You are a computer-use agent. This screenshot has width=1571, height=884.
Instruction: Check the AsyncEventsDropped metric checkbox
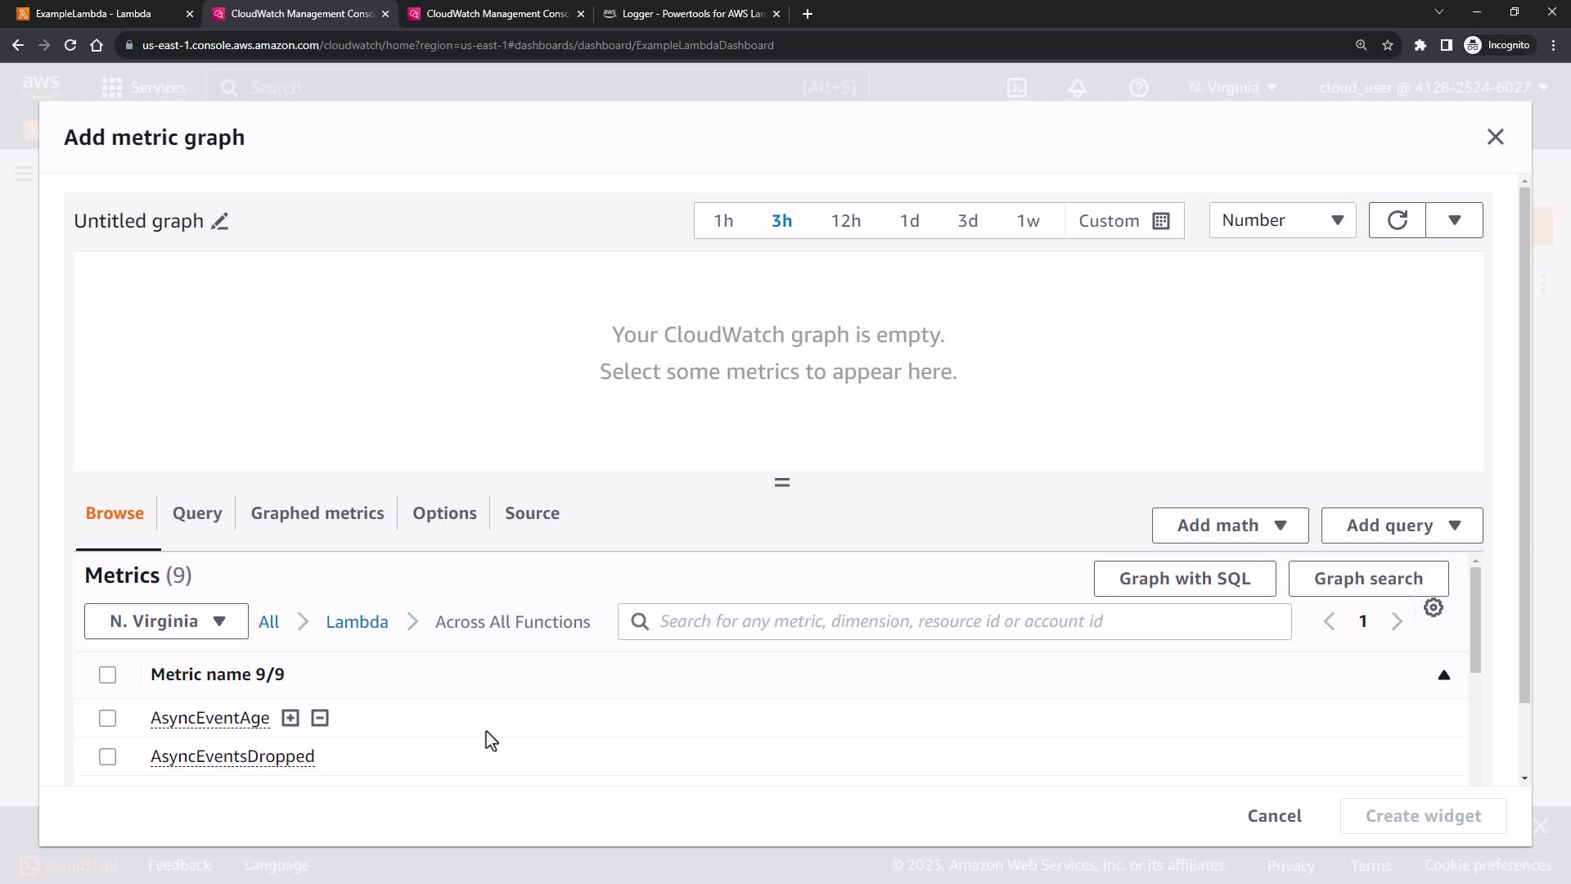point(107,756)
